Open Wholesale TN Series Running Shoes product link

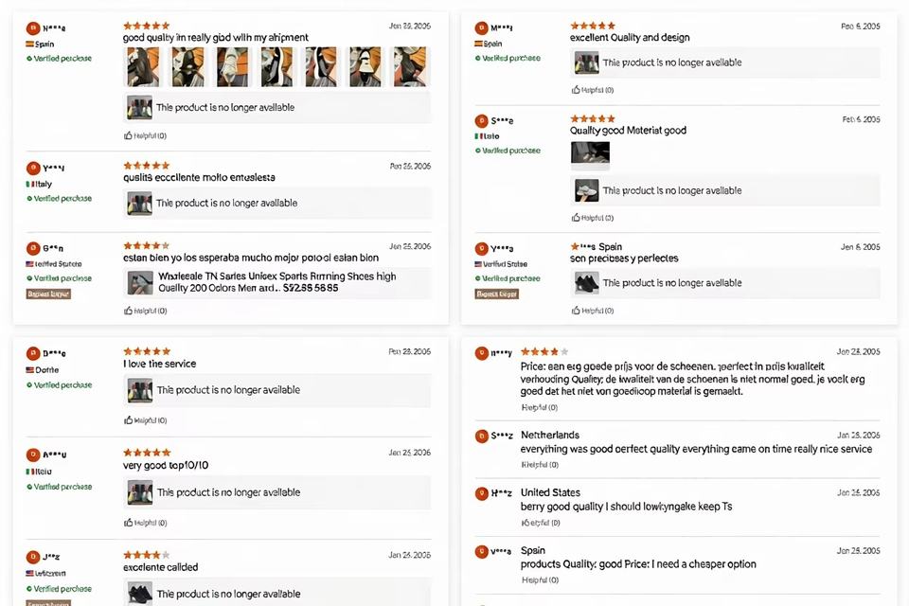[x=277, y=282]
